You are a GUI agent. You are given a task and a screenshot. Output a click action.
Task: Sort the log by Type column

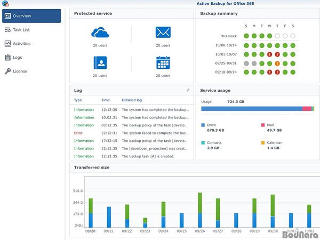click(78, 100)
